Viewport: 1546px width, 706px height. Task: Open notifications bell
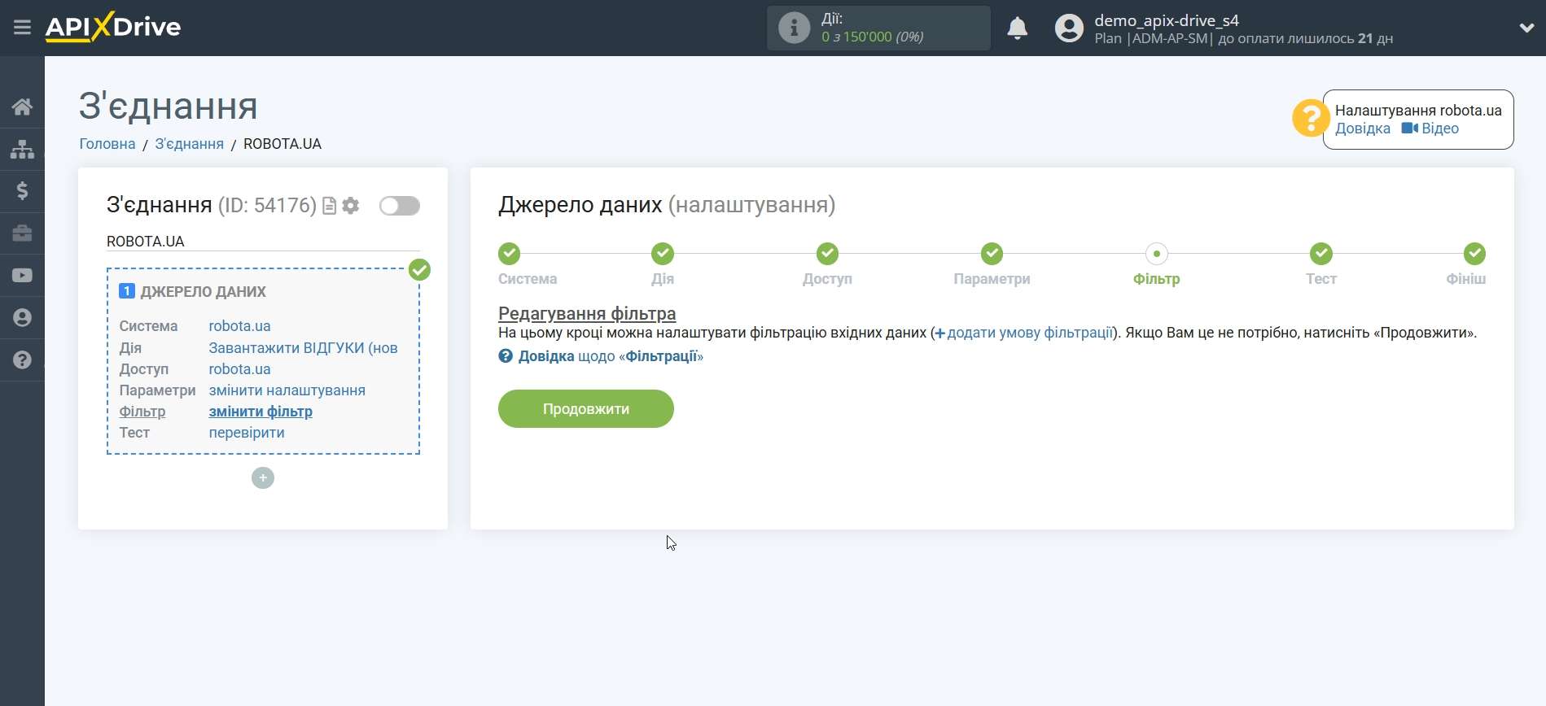click(x=1017, y=28)
